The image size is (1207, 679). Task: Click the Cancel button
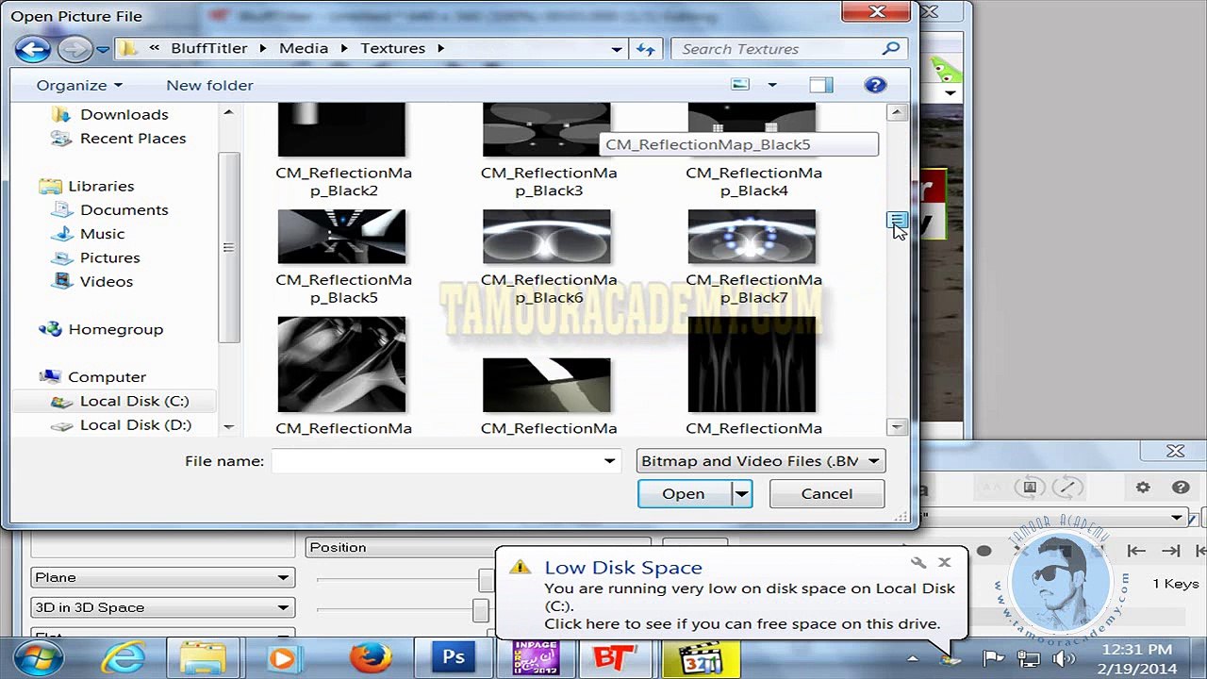tap(827, 494)
